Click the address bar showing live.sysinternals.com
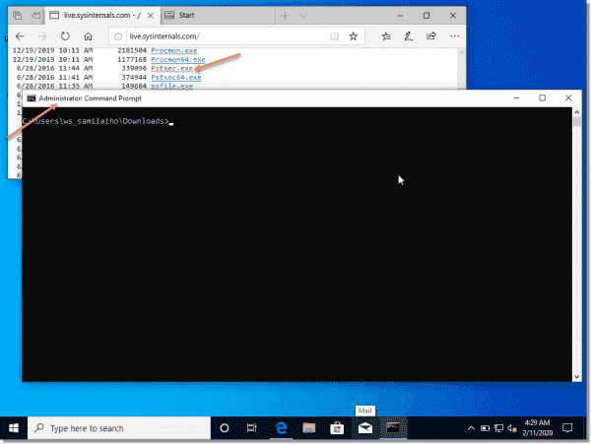 [x=217, y=36]
